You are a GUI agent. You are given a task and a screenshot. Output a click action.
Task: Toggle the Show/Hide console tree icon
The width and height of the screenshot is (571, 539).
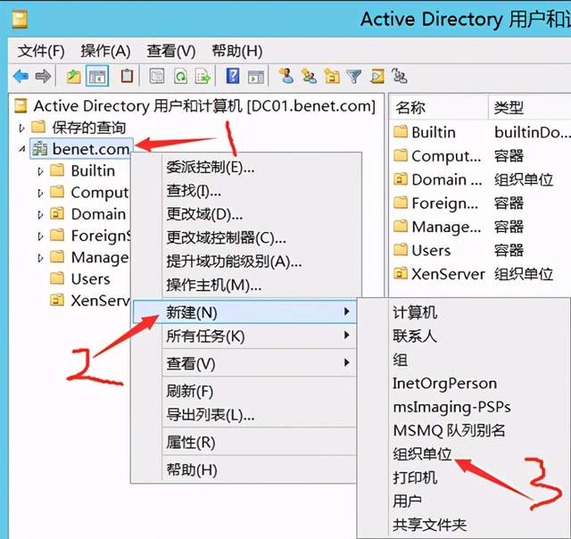(x=97, y=77)
